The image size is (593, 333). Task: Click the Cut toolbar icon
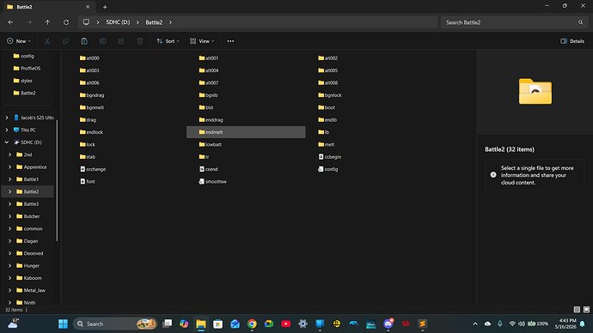[x=47, y=41]
